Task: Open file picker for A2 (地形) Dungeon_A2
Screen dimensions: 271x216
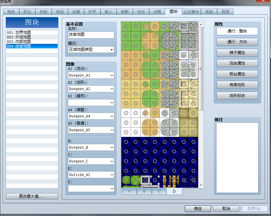Action: pyautogui.click(x=112, y=89)
